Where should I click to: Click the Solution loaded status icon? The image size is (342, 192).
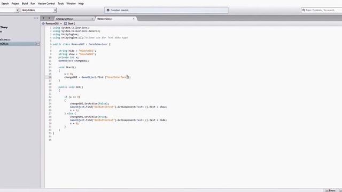tap(108, 10)
